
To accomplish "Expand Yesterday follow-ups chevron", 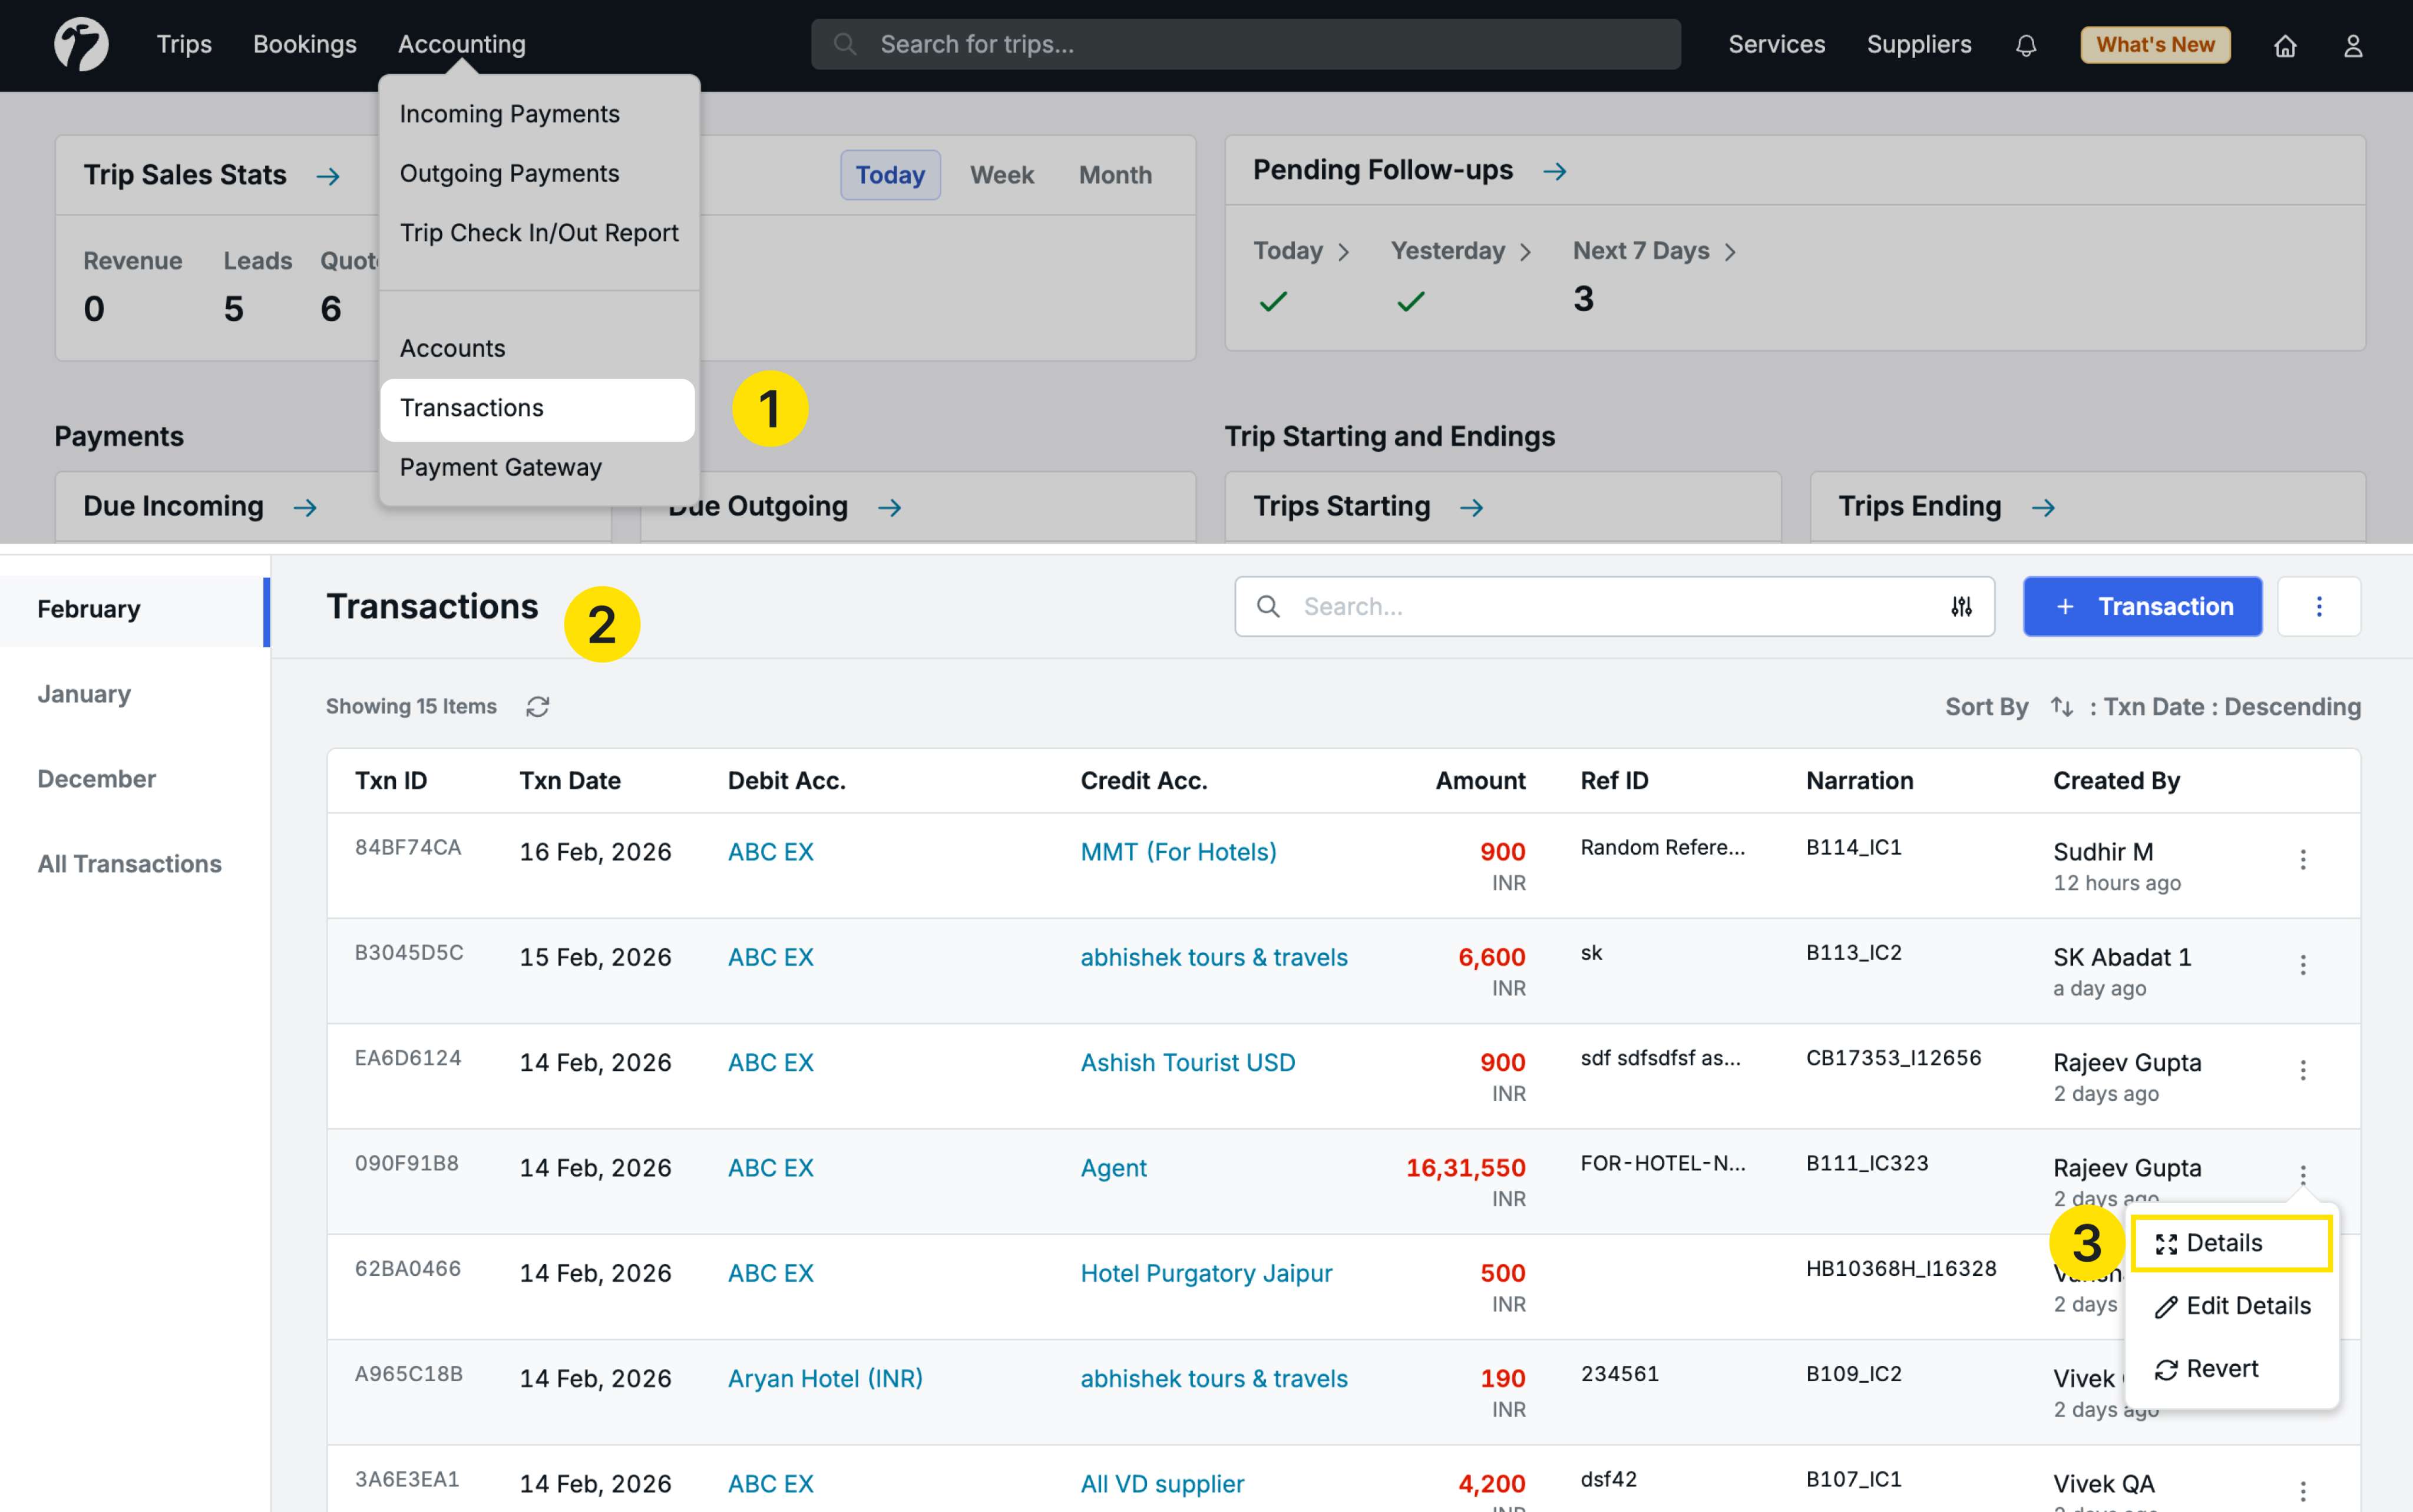I will click(1525, 252).
